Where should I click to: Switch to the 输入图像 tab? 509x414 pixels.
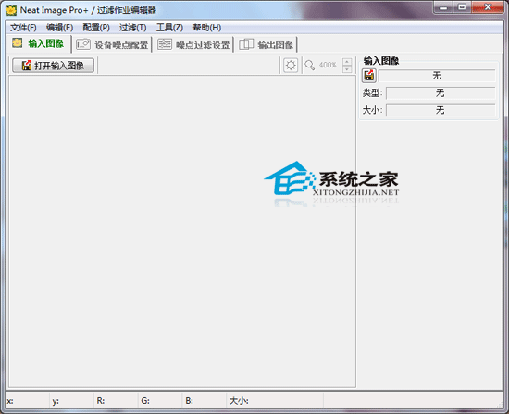coord(38,43)
